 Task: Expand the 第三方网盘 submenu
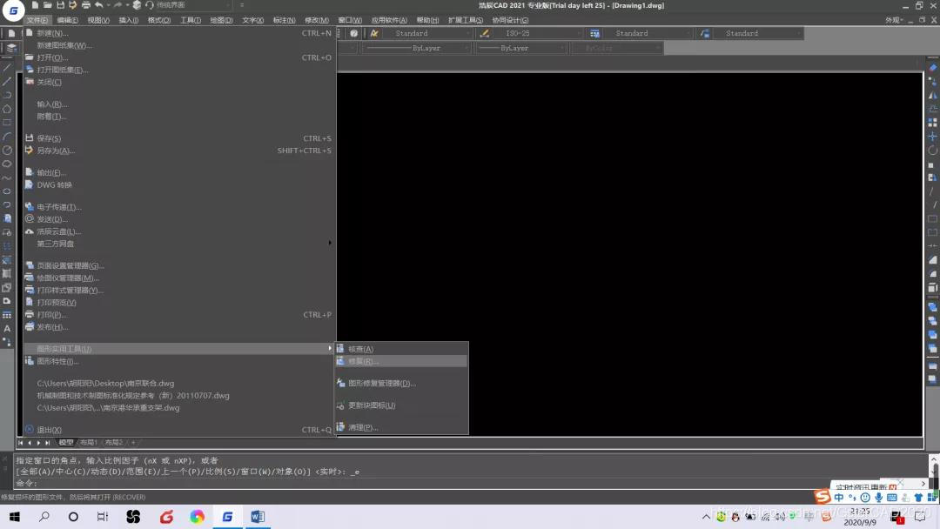point(179,244)
